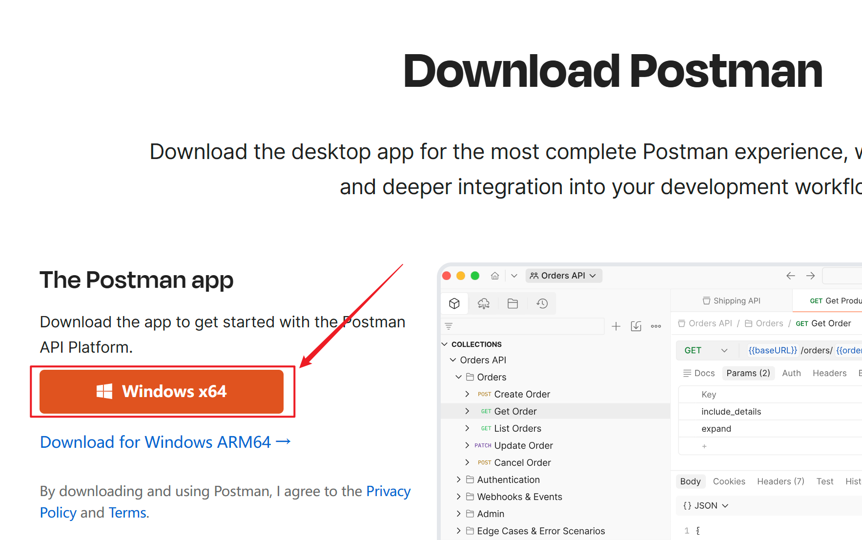Expand the Update Order request chevron

[x=467, y=445]
